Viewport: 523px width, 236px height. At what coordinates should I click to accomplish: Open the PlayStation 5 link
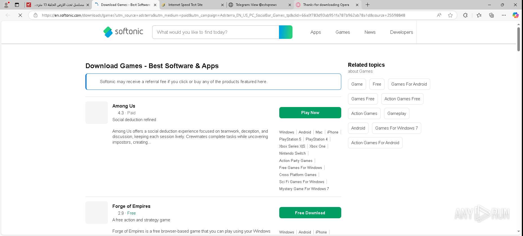pos(290,139)
